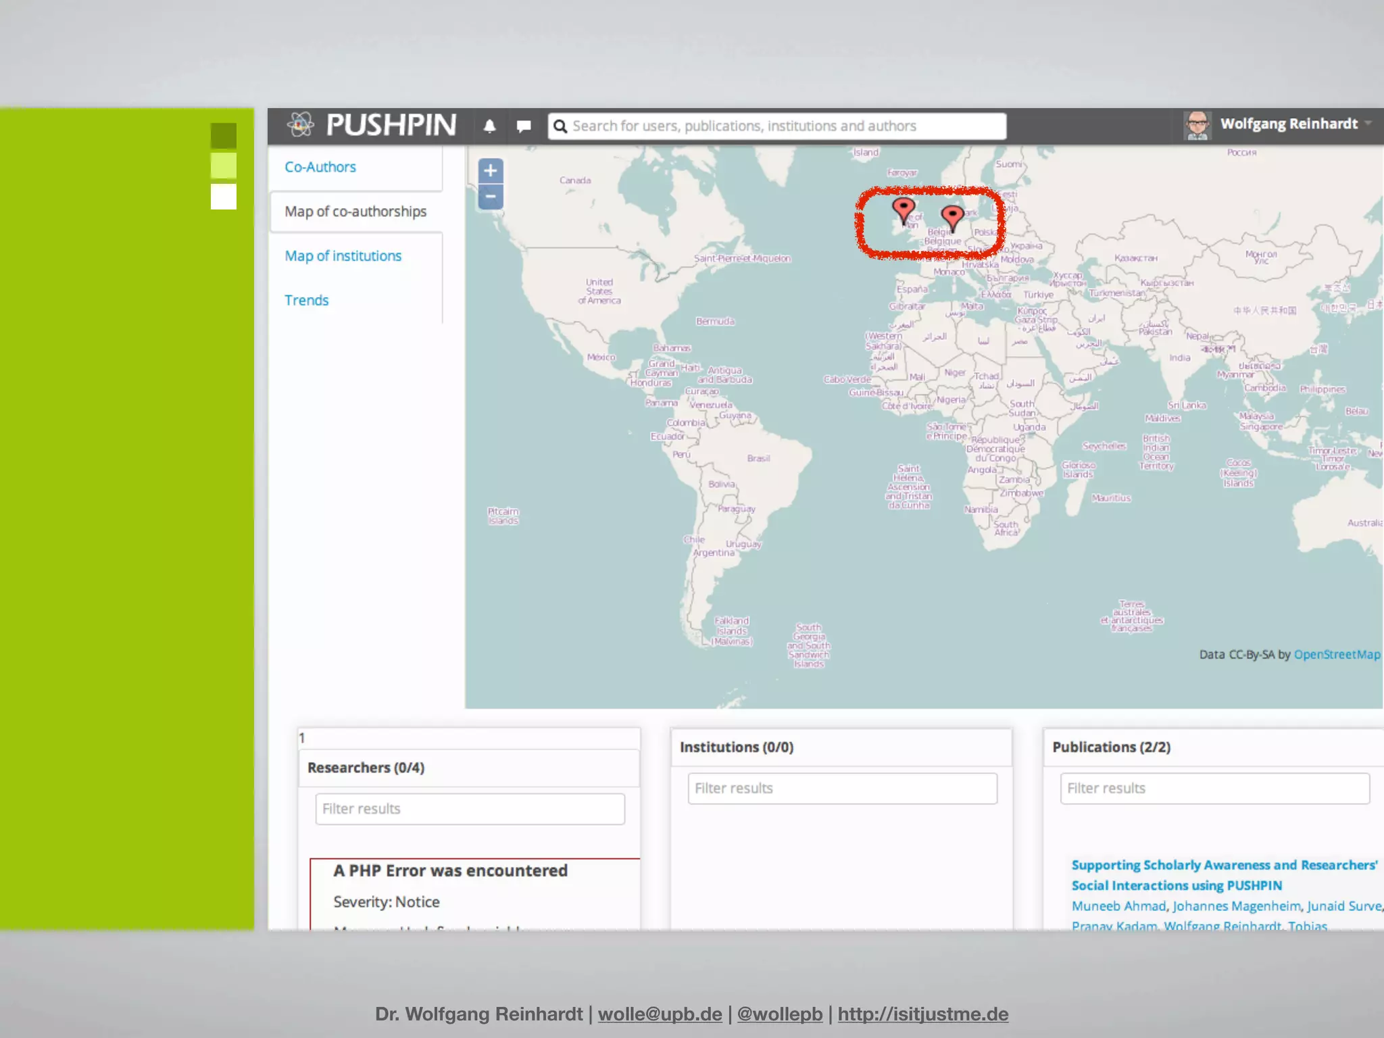Image resolution: width=1384 pixels, height=1038 pixels.
Task: Open the messages speech bubble icon
Action: [x=523, y=126]
